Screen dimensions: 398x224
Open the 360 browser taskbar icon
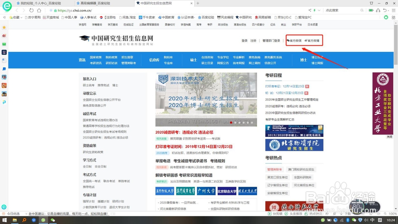click(43, 220)
